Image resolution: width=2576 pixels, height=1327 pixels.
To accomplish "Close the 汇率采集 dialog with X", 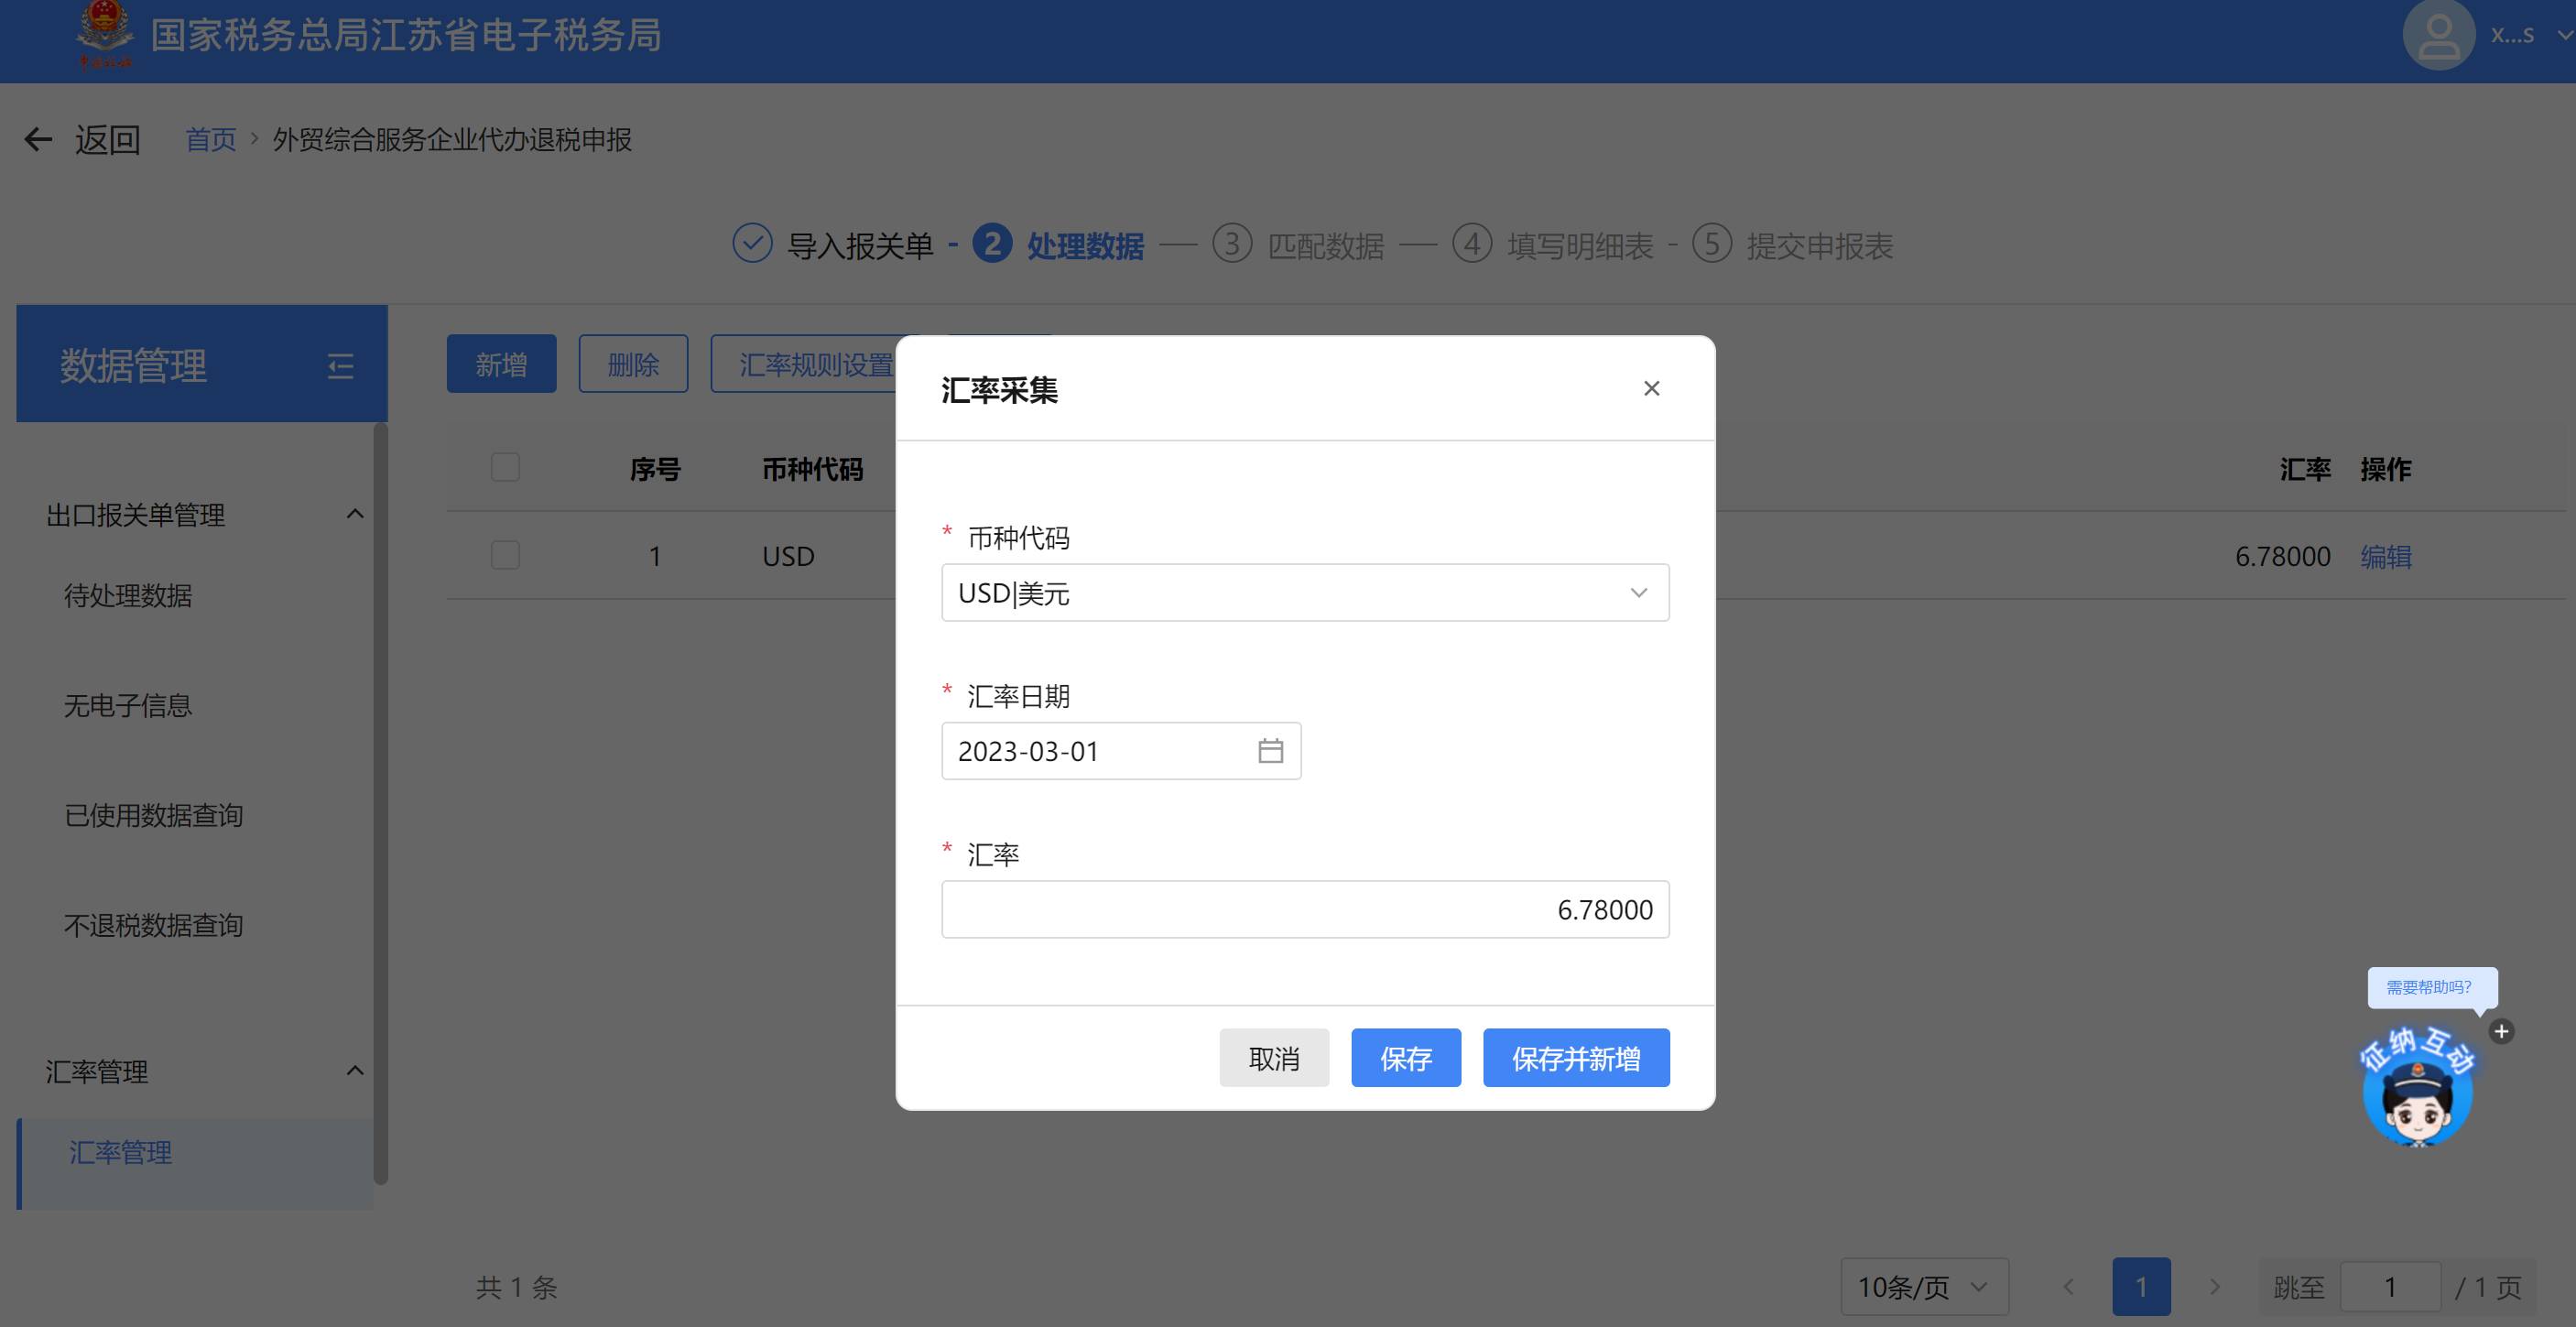I will click(1651, 388).
